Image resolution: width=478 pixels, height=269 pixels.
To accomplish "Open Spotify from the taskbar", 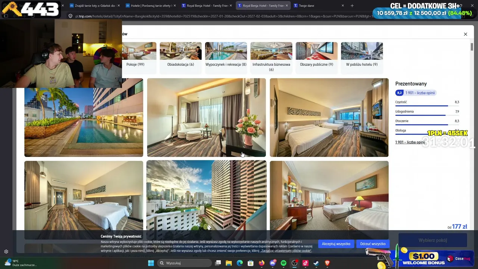I will [283, 263].
